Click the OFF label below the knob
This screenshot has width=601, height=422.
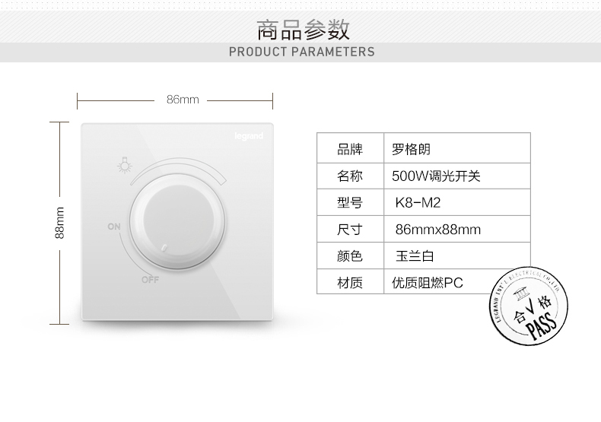150,278
